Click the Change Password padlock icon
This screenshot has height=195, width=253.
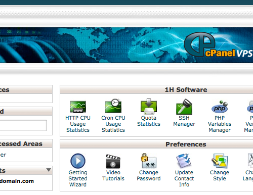149,161
